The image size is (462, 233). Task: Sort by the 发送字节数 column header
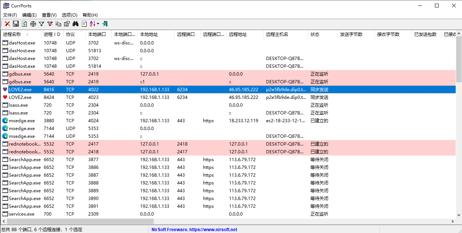point(356,34)
